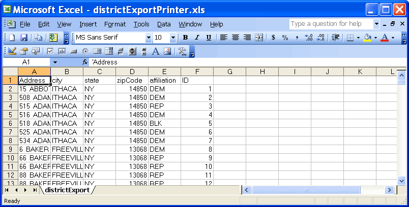Open the Format menu
Screen dimensions: 409x207
pyautogui.click(x=115, y=24)
